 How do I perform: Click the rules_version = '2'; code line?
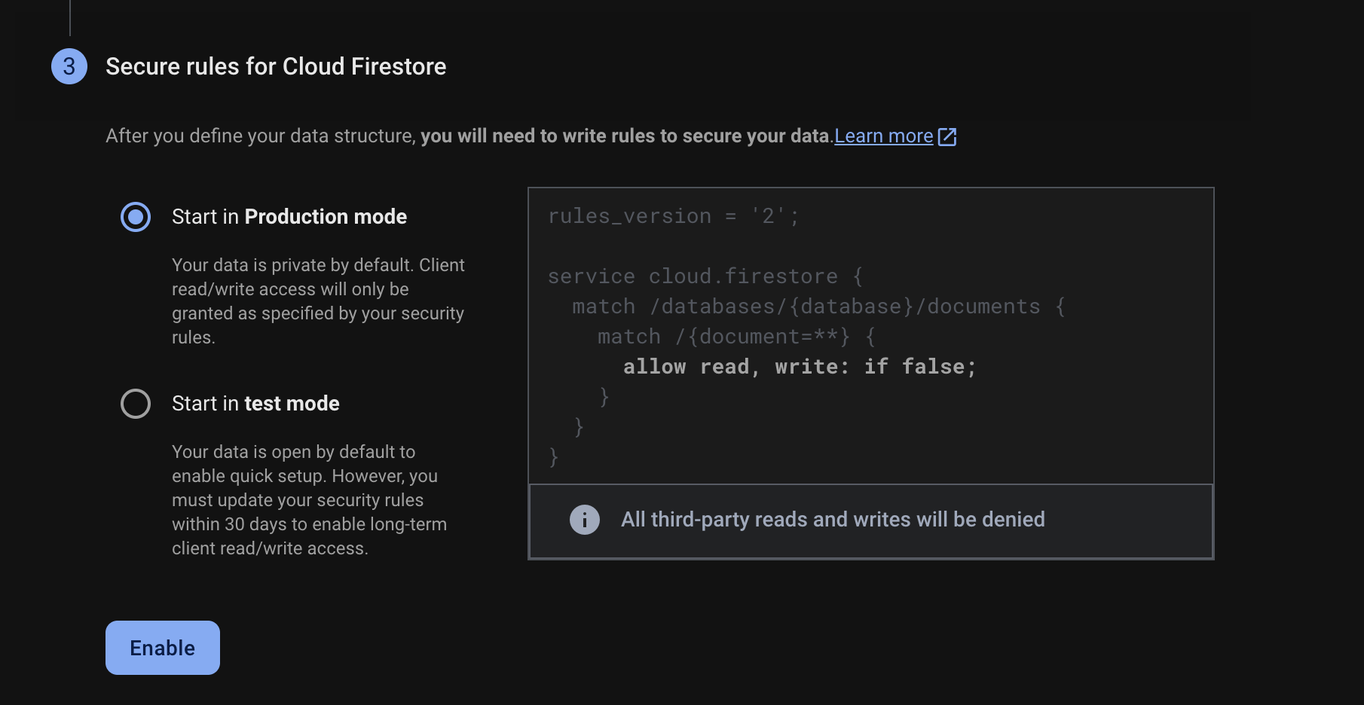[x=674, y=216]
